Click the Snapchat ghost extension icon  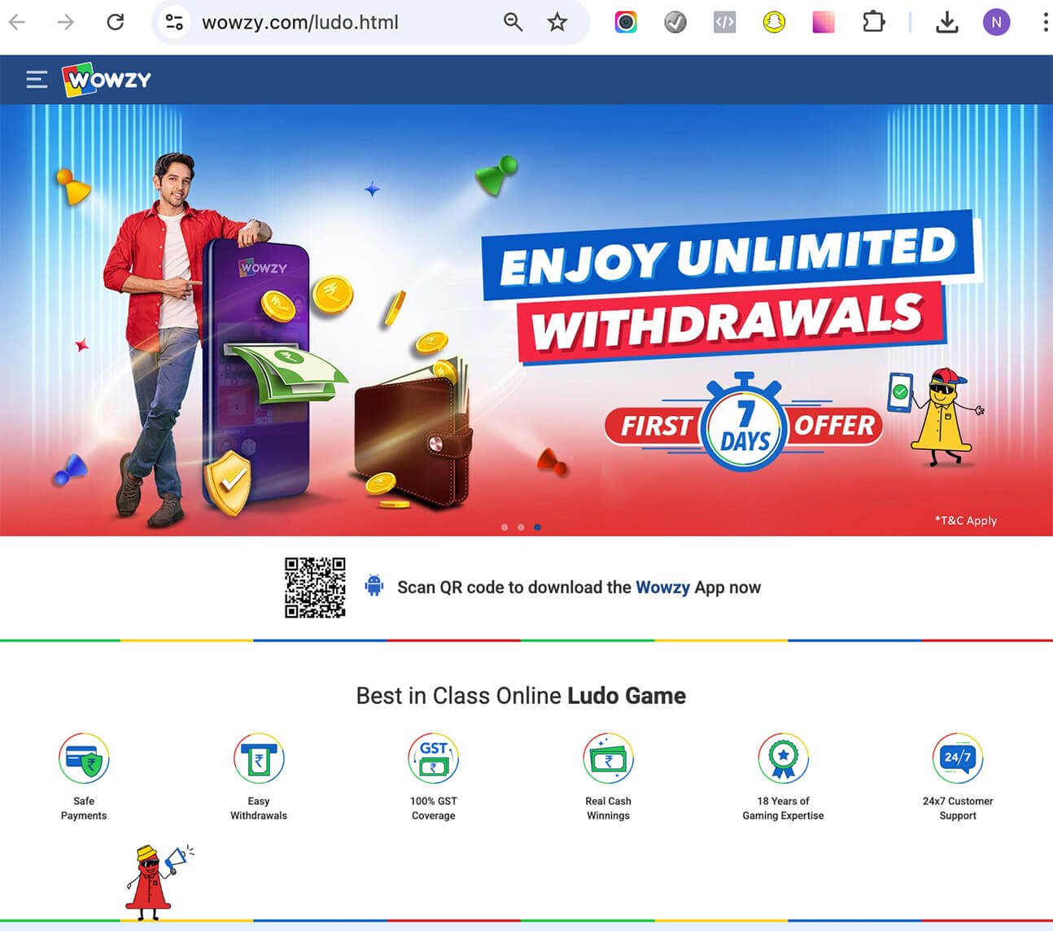click(x=774, y=22)
